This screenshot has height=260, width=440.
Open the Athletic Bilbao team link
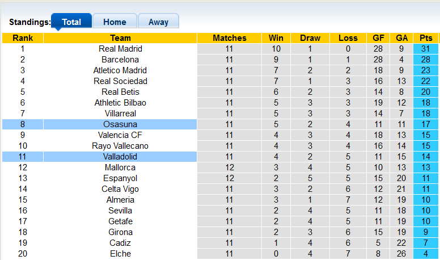point(120,103)
